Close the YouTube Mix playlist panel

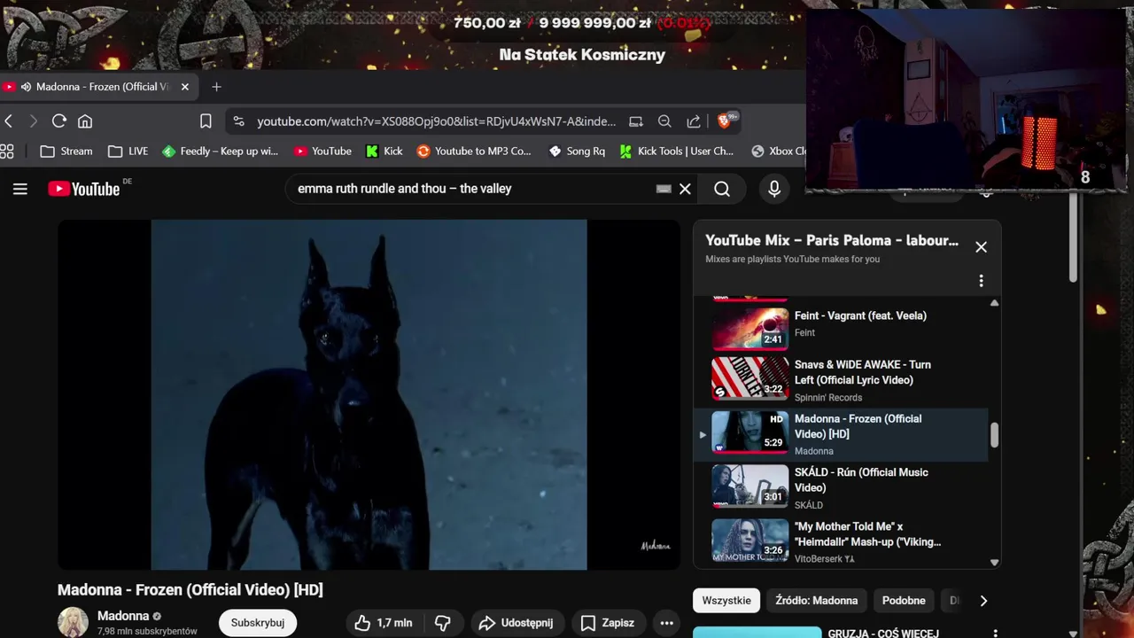981,247
